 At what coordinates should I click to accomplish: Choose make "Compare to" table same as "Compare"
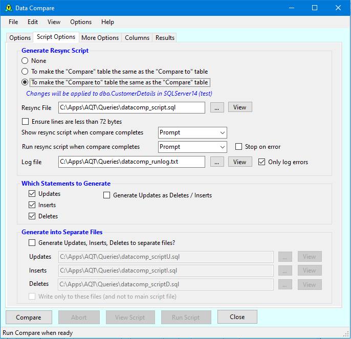(x=116, y=82)
